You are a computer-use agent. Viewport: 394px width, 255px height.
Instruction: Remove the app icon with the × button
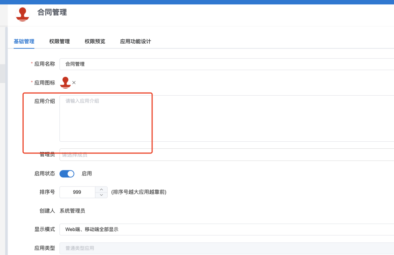point(74,83)
